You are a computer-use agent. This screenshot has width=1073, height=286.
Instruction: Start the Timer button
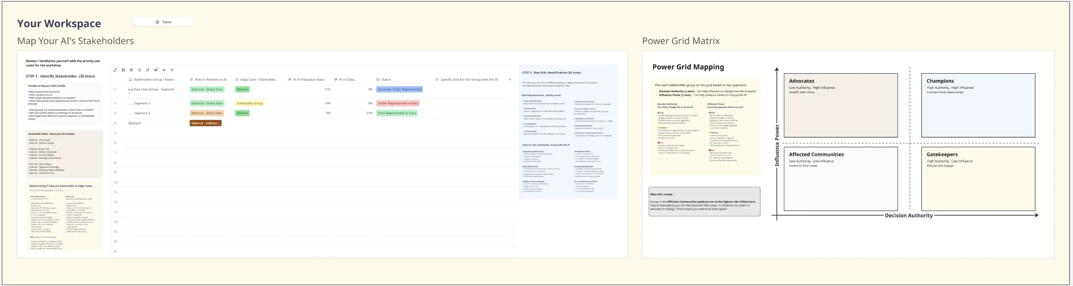click(163, 22)
